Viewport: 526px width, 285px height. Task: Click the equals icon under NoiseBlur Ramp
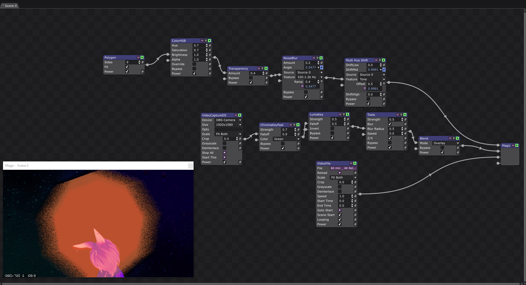302,86
